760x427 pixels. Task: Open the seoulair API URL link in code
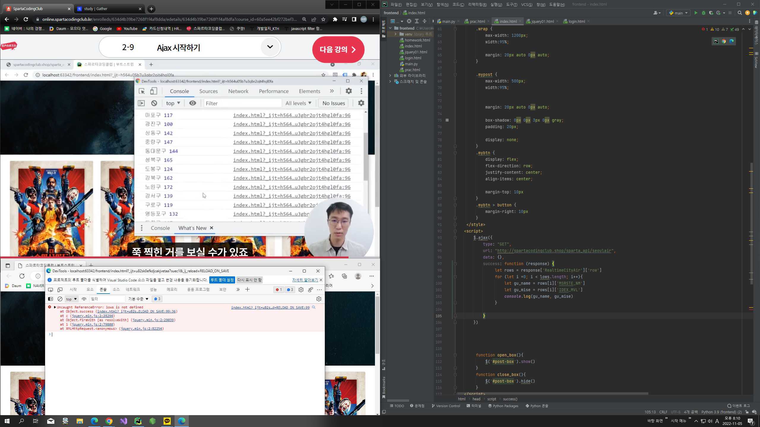click(x=554, y=251)
